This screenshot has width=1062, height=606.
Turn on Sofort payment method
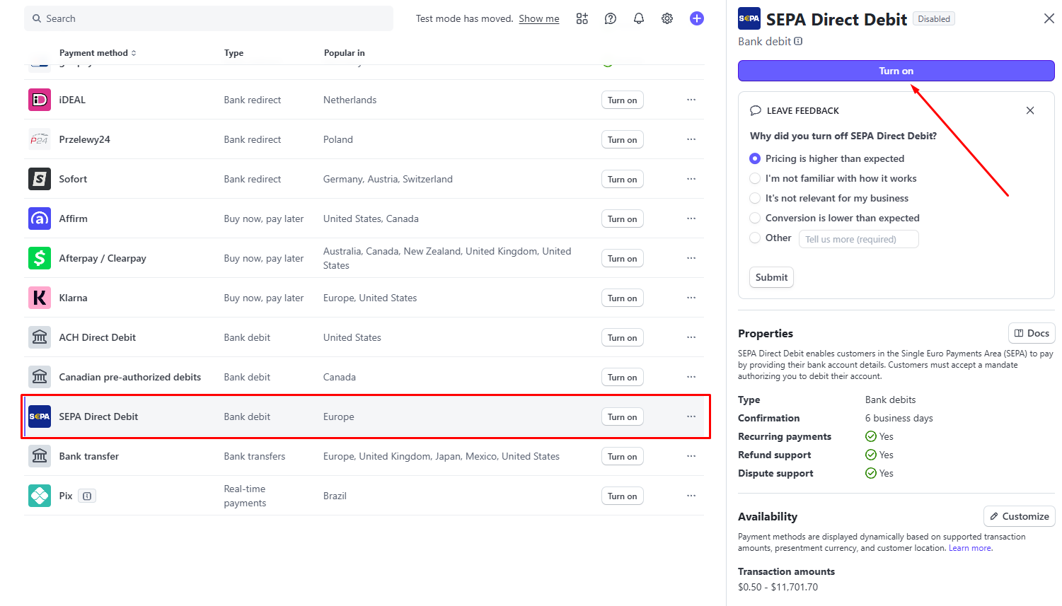pyautogui.click(x=623, y=179)
